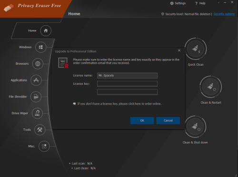
Task: Select the Misc. label in sidebar
Action: point(31,146)
